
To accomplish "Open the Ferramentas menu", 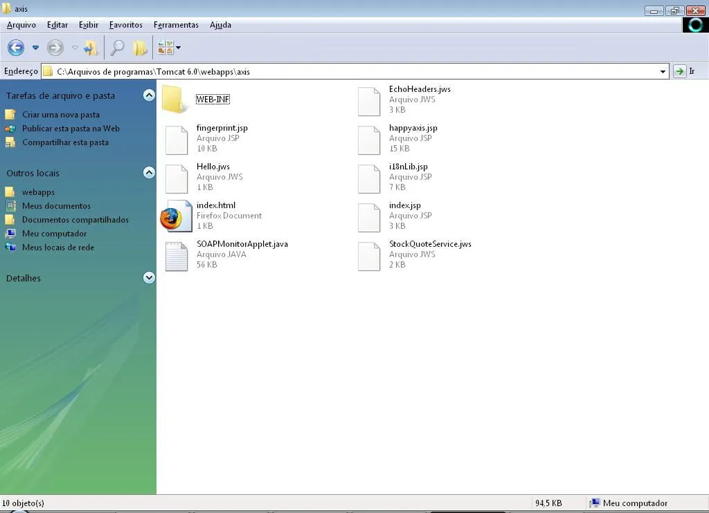I will click(x=176, y=25).
